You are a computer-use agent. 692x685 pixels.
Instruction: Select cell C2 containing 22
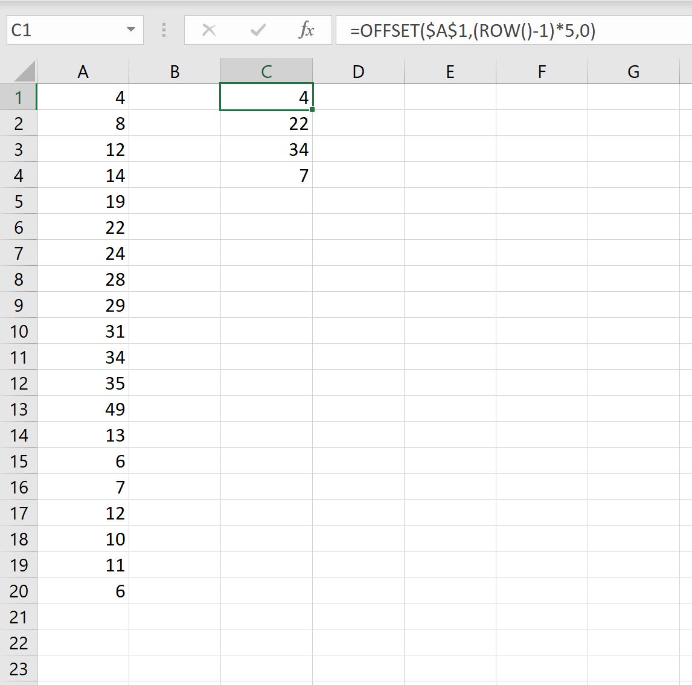coord(266,123)
